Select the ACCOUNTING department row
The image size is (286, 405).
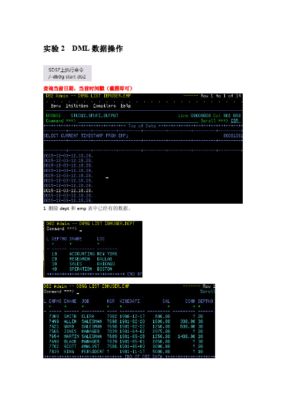coord(82,254)
